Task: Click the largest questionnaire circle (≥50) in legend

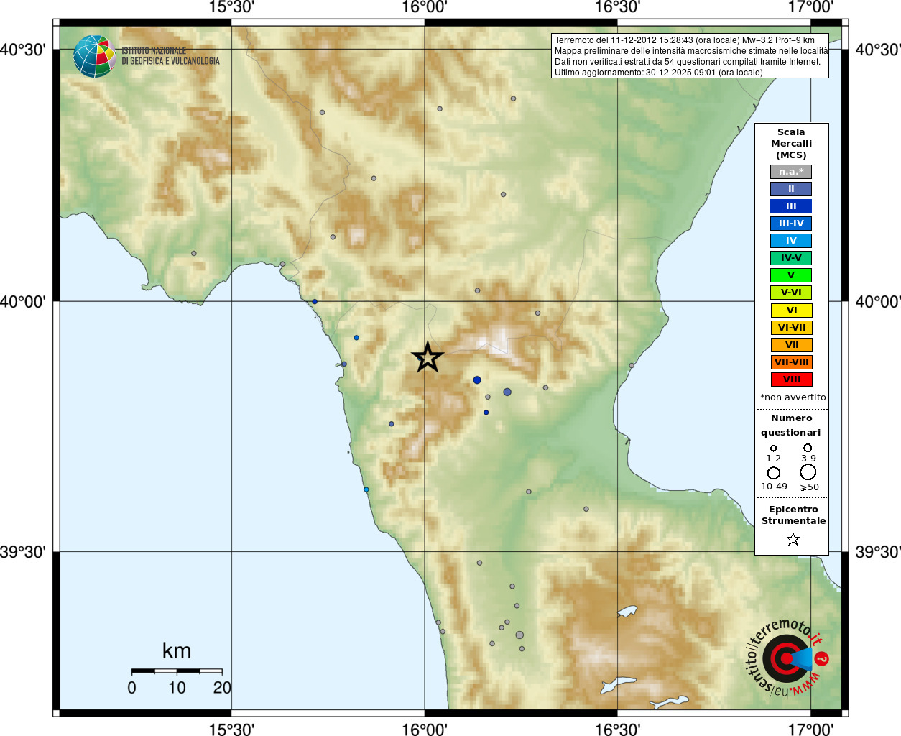Action: click(x=808, y=472)
